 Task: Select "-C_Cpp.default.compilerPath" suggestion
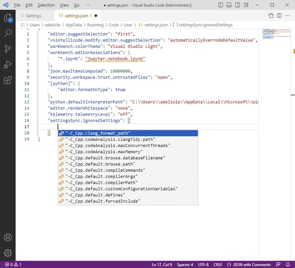coord(96,183)
